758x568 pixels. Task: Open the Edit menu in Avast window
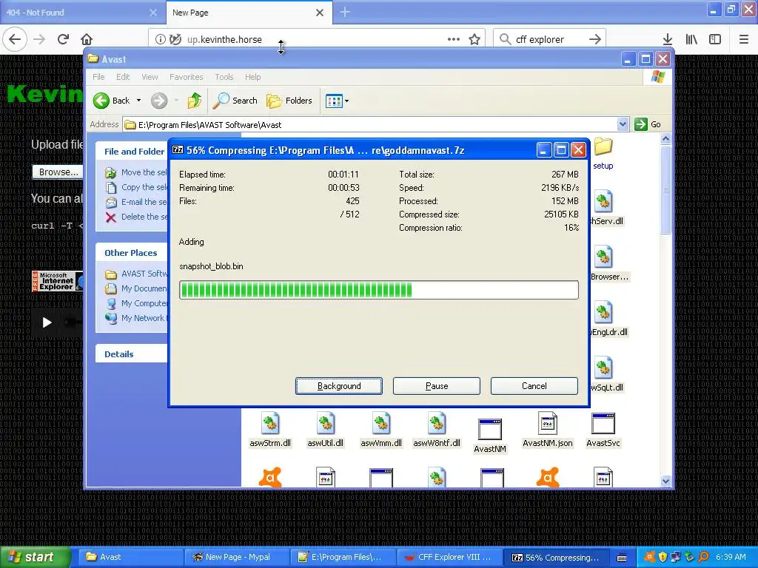pos(123,77)
